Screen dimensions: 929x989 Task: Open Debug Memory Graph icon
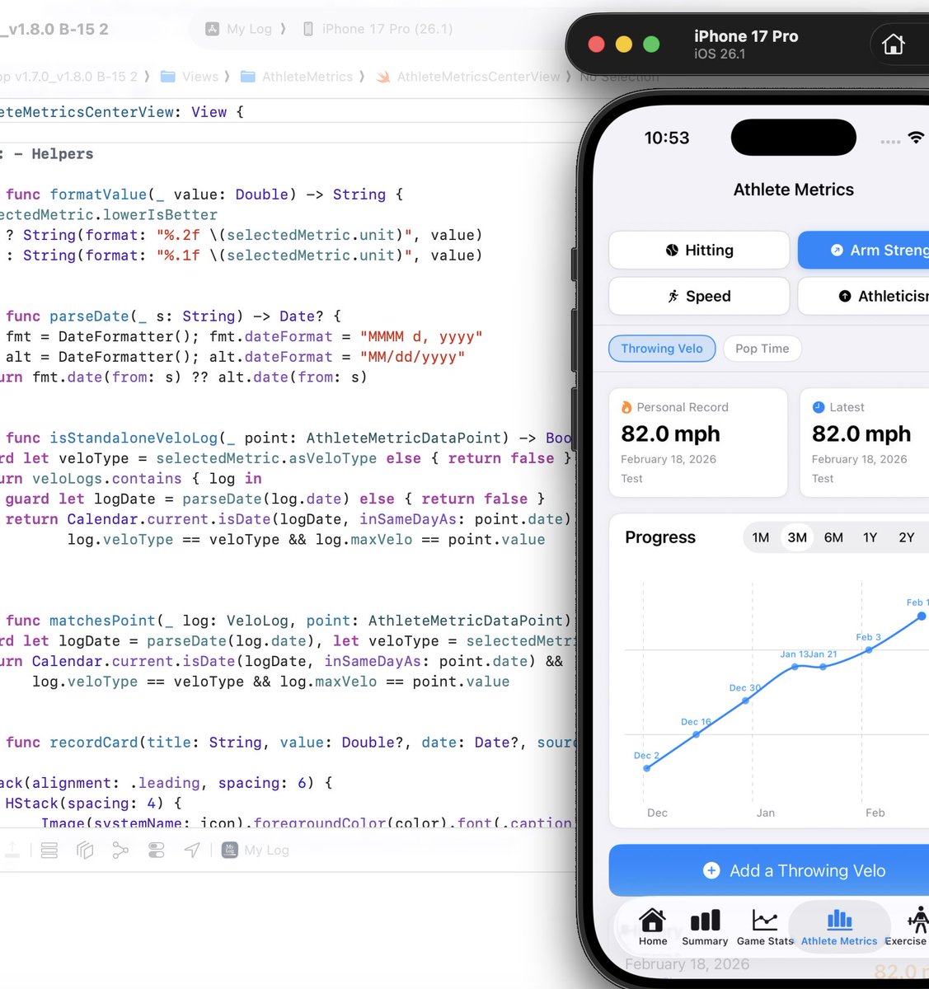[120, 850]
